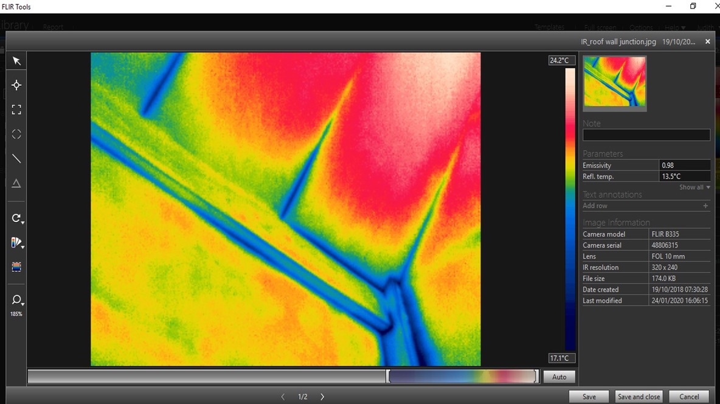This screenshot has width=720, height=404.
Task: Select the rectangle measurement tool
Action: point(16,110)
